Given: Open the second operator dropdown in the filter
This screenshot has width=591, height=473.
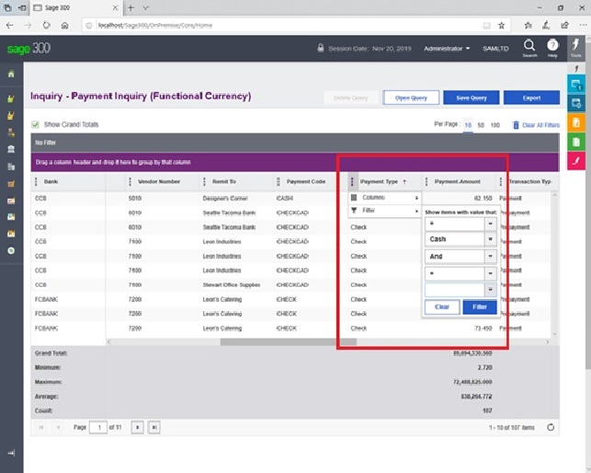Looking at the screenshot, I should tap(491, 273).
